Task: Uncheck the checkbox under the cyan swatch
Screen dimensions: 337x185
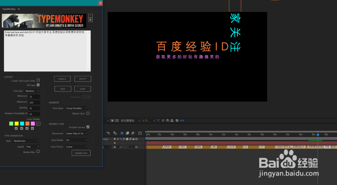Action: 22,128
